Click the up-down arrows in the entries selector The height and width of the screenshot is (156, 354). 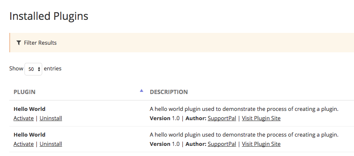(39, 69)
